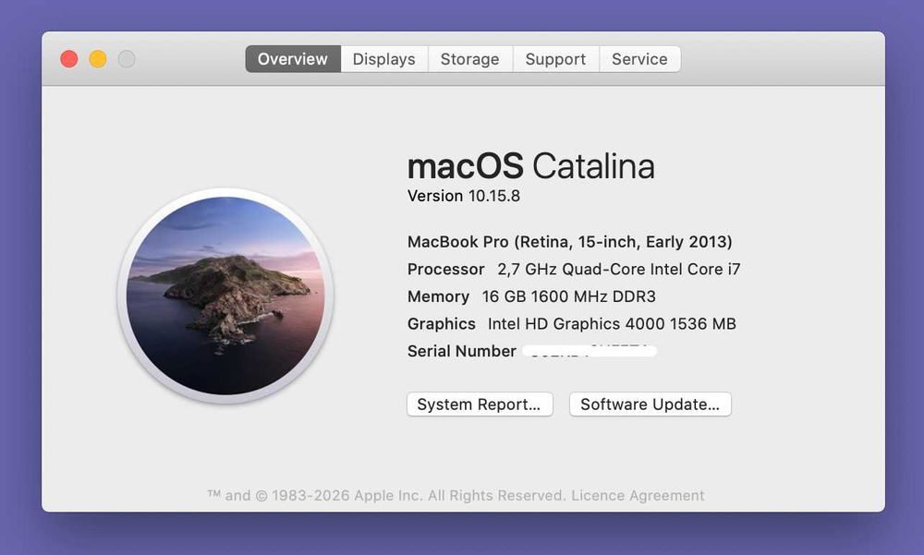Viewport: 924px width, 555px height.
Task: Click the System Report... button
Action: [x=480, y=404]
